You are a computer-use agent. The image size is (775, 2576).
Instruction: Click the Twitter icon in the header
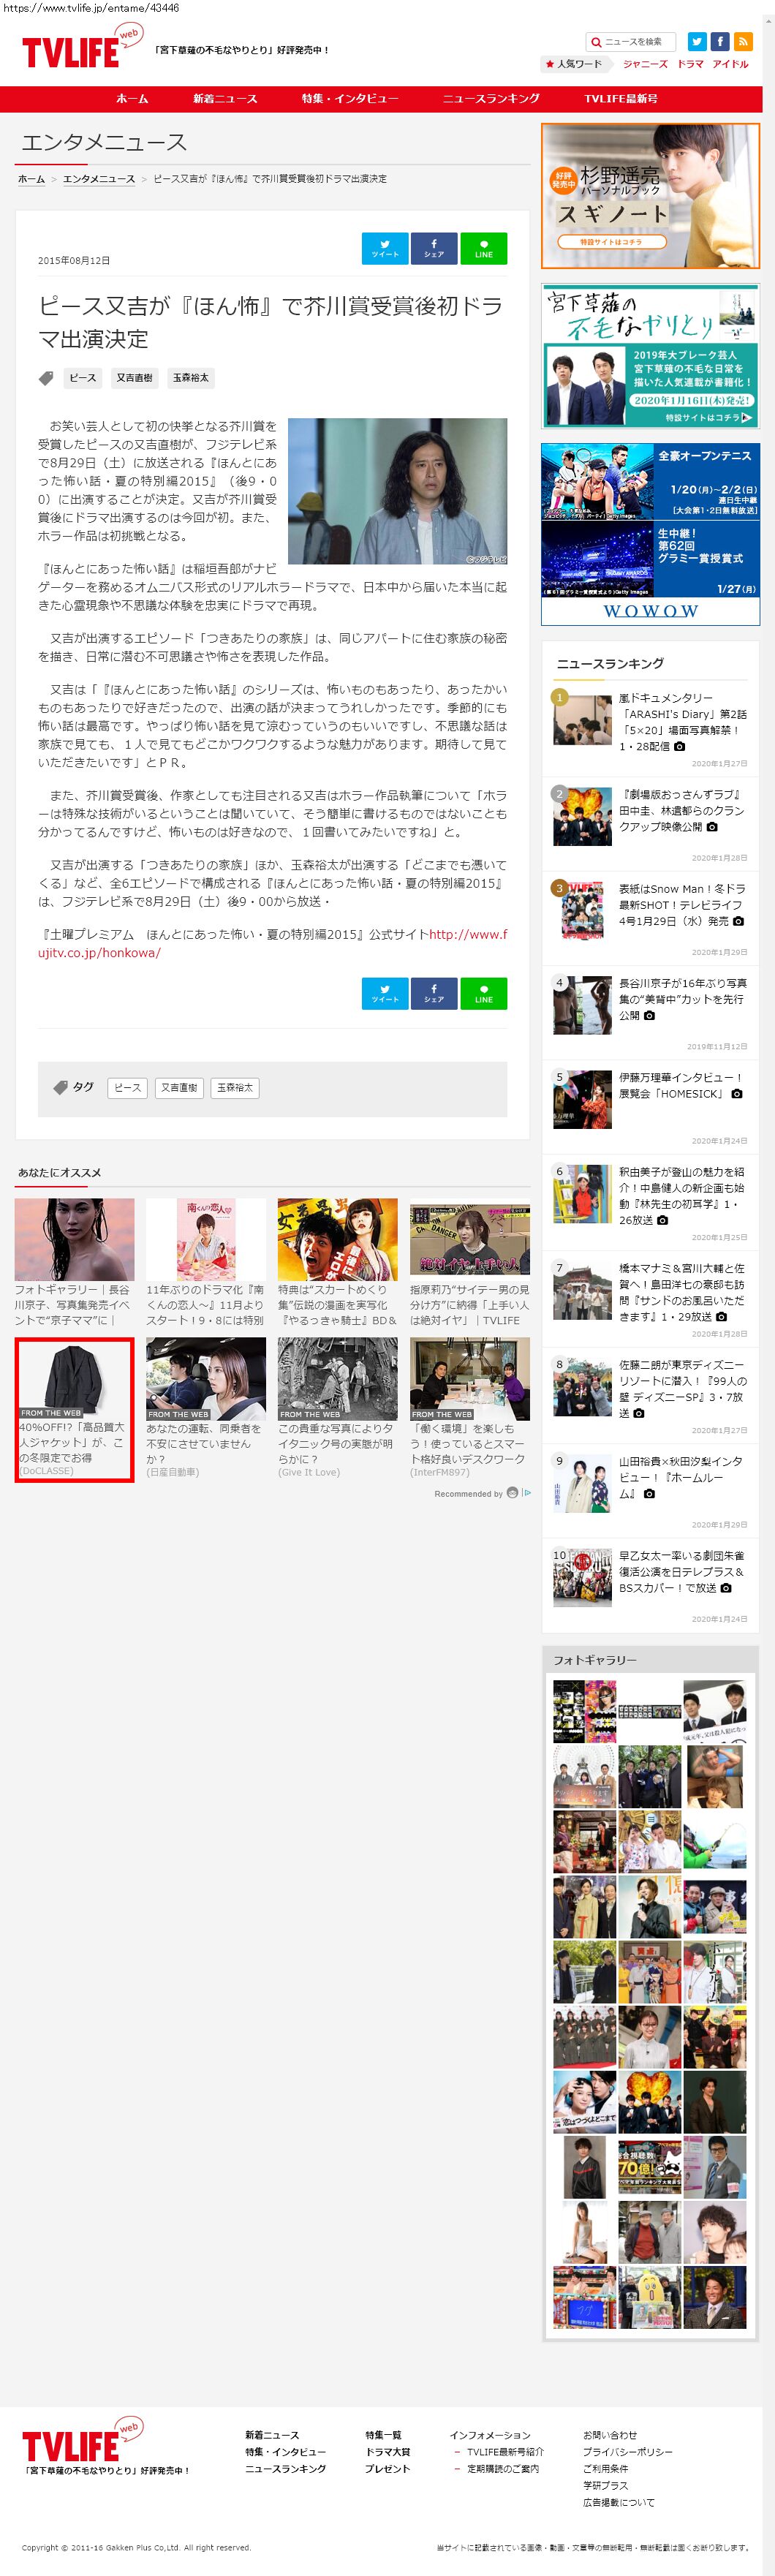point(697,41)
